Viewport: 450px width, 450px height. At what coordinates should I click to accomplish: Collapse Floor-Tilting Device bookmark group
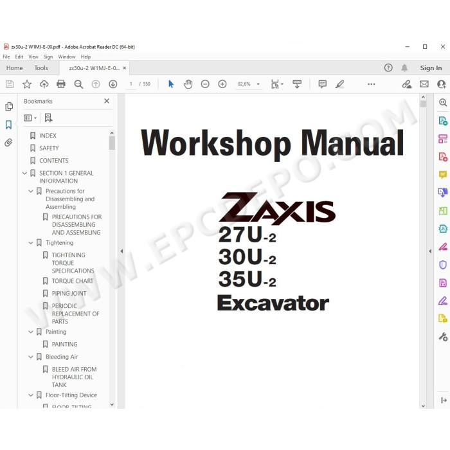pos(31,395)
